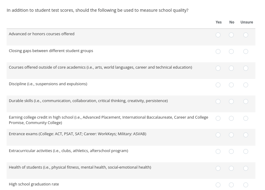This screenshot has height=190, width=265.
Task: Select No for Health of students
Action: [x=231, y=168]
